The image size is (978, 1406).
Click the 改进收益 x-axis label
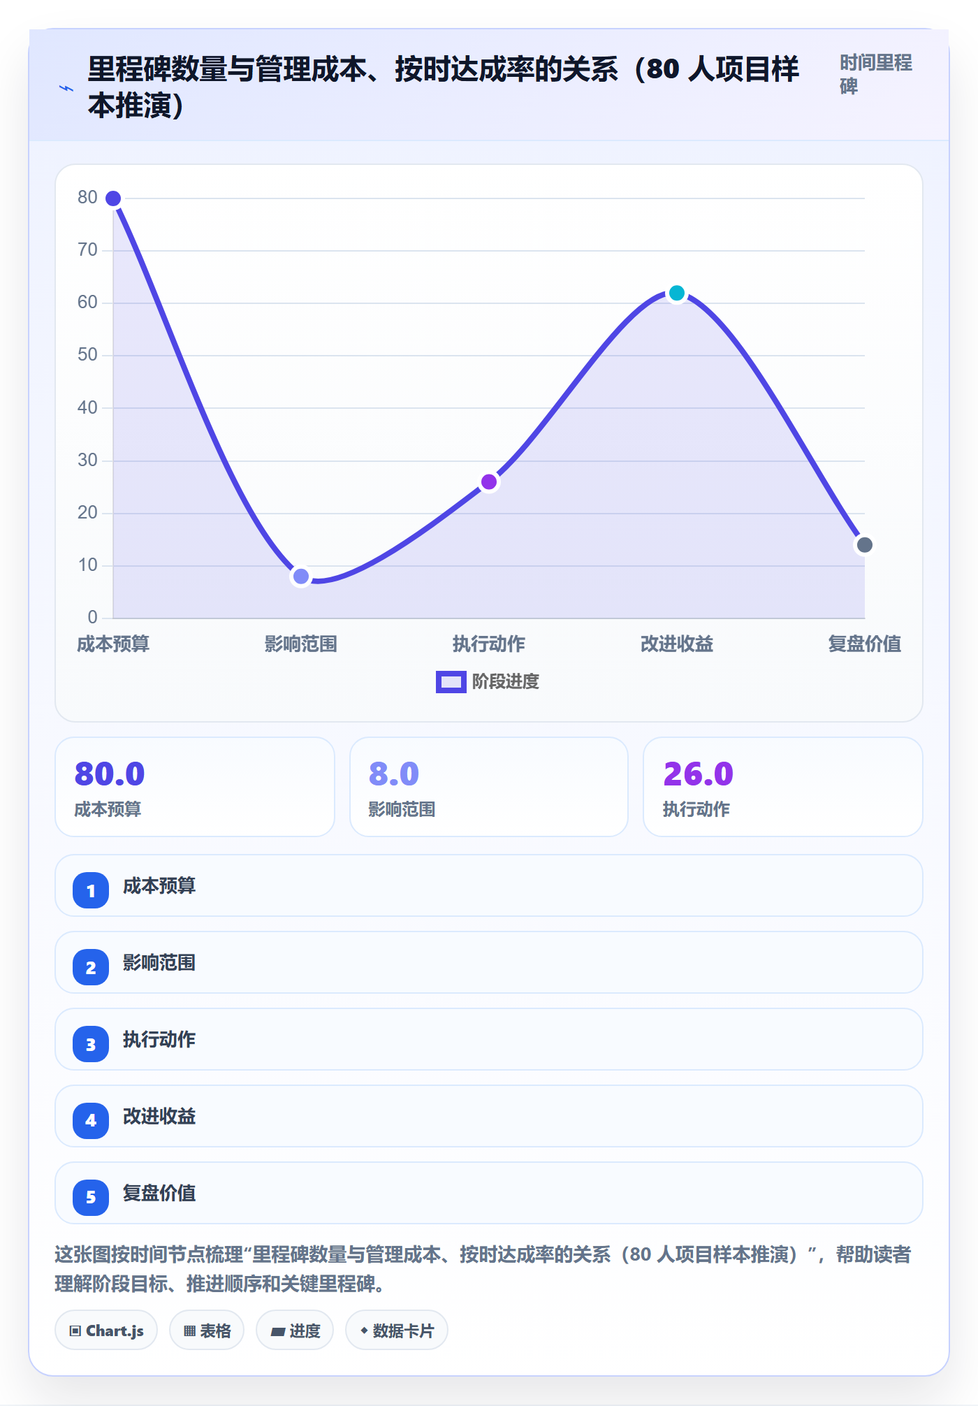[x=677, y=644]
